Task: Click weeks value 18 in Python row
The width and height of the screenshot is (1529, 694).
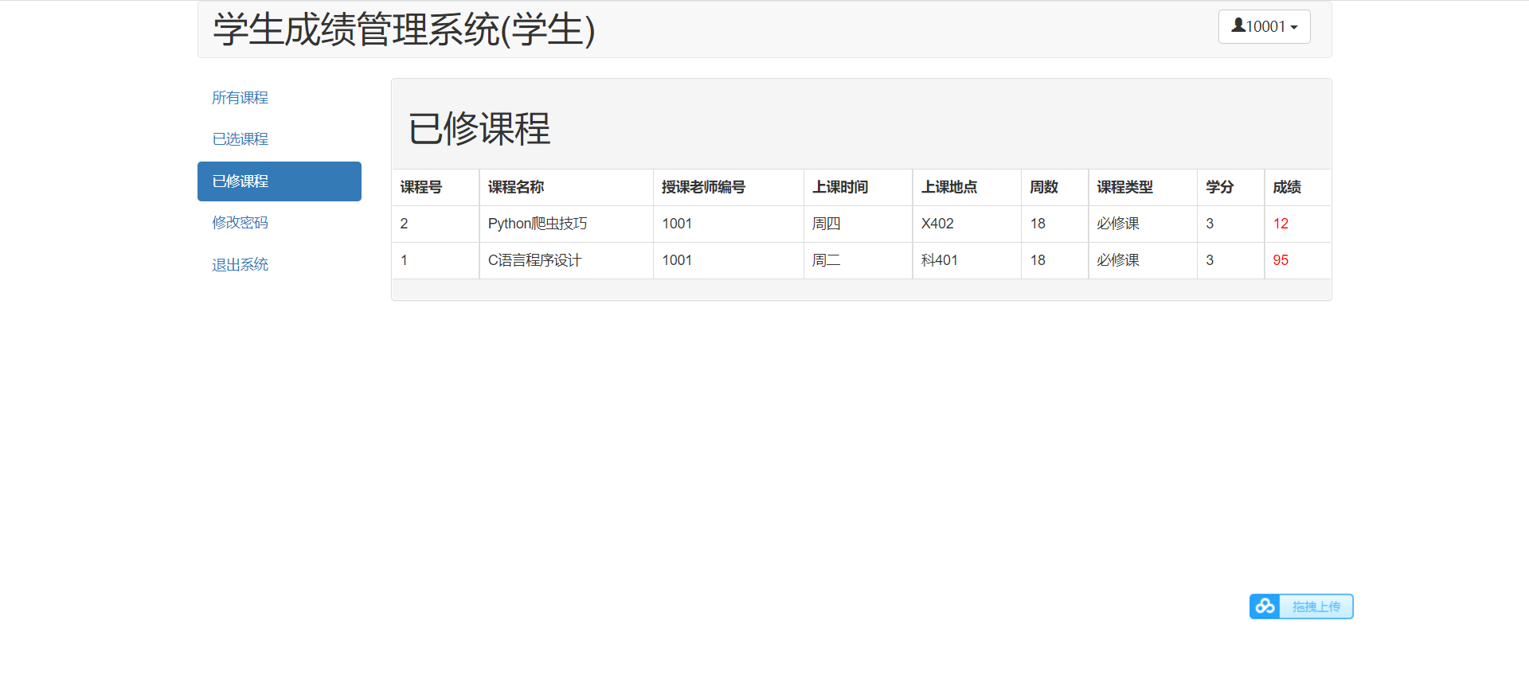Action: [1055, 224]
